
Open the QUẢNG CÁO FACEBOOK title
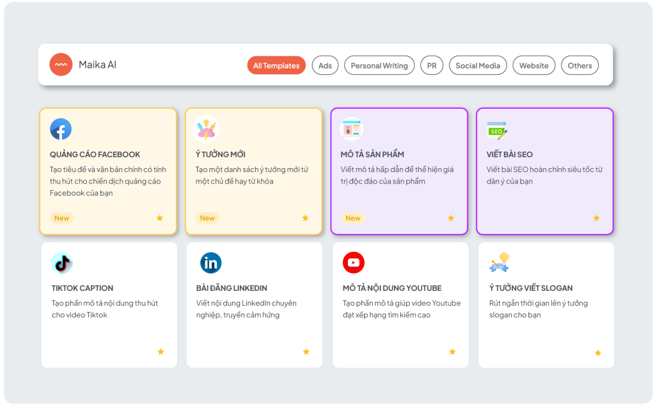tap(95, 155)
